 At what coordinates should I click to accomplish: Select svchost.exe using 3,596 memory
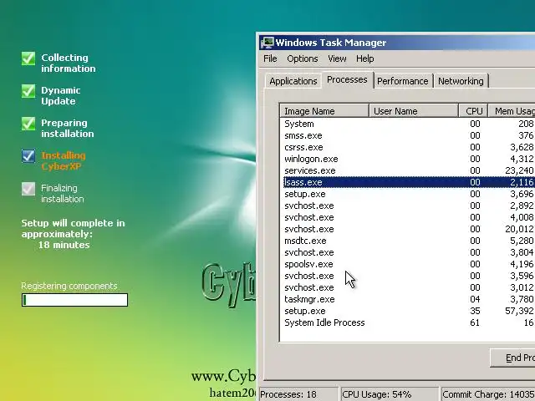[x=408, y=276]
